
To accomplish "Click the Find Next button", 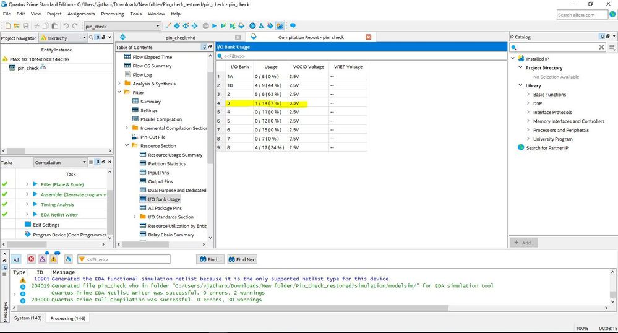I will 242,259.
